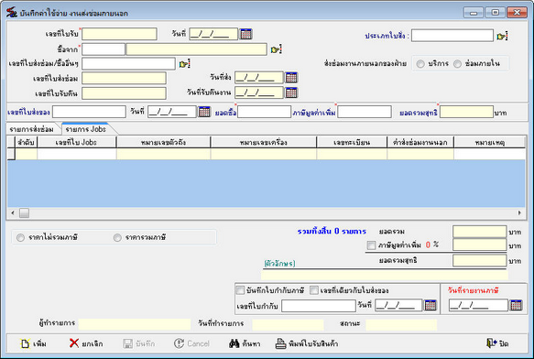The image size is (534, 359).
Task: Check เลขที่เดียวกับใบส่งของ checkbox
Action: pyautogui.click(x=314, y=290)
